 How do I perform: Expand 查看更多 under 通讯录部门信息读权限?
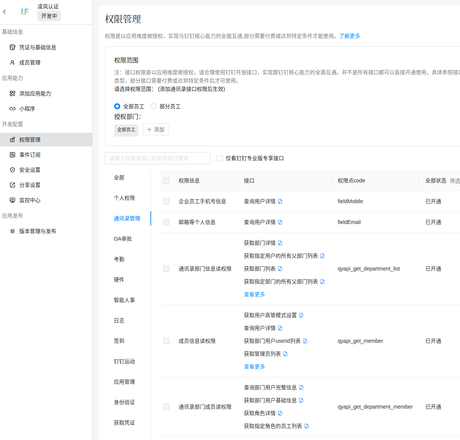(254, 294)
